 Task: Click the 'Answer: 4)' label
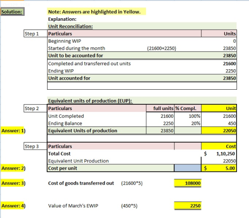click(x=13, y=206)
